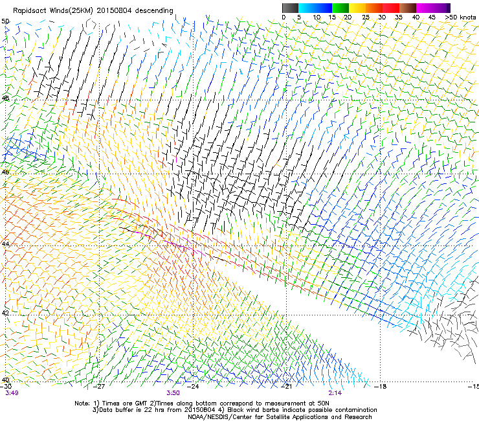Click the latitude label '44'

point(5,244)
